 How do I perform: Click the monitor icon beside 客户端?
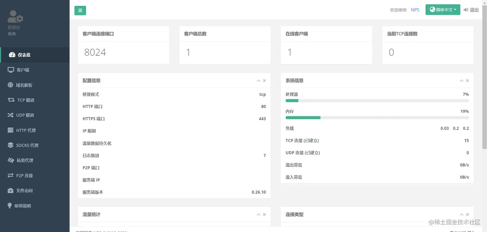pyautogui.click(x=11, y=70)
